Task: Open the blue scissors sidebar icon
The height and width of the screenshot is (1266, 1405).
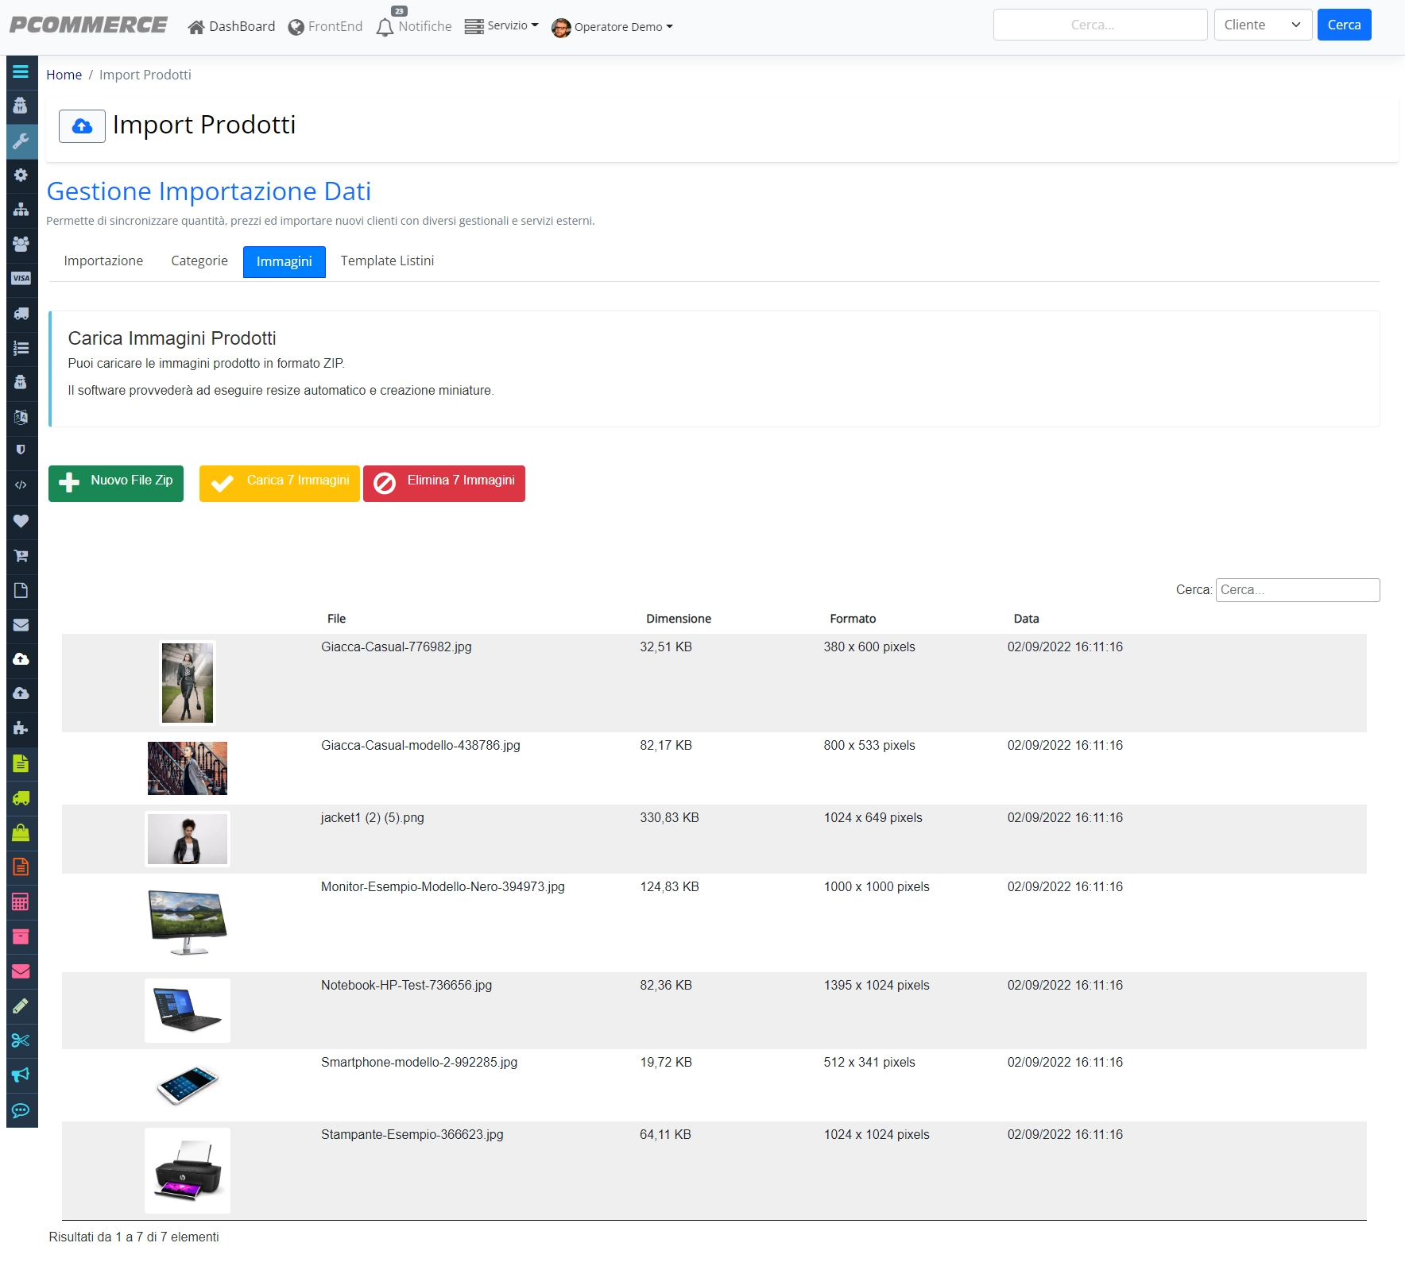Action: click(x=21, y=1040)
